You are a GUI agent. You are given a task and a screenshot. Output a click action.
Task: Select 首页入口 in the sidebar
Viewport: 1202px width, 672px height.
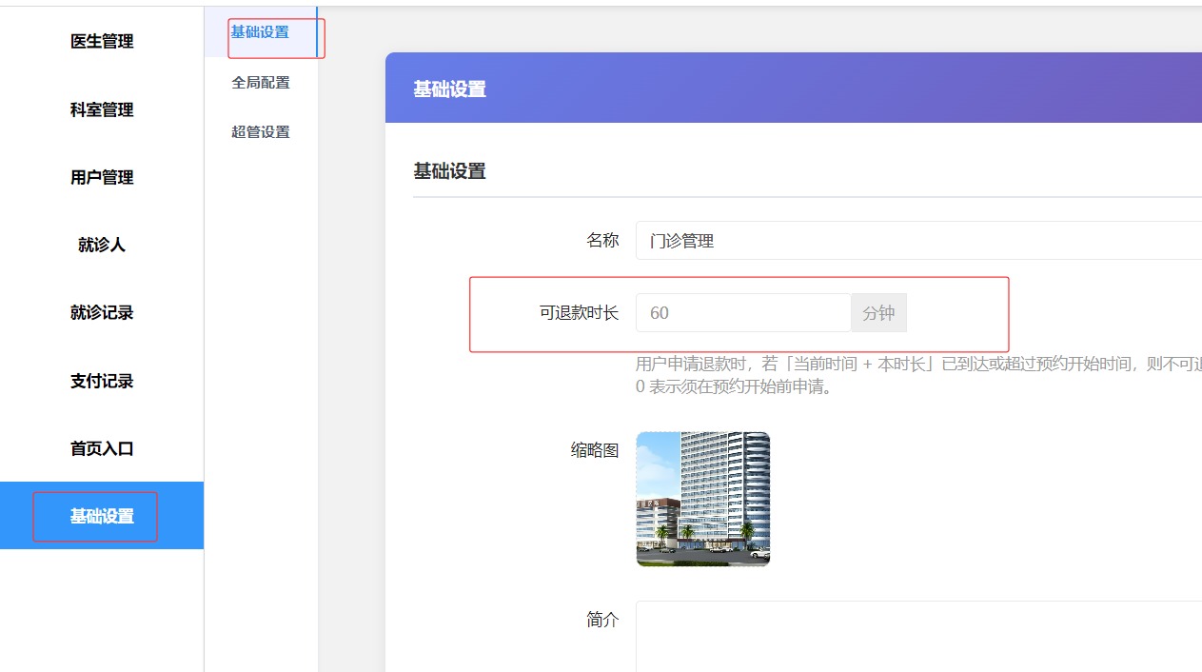point(102,448)
